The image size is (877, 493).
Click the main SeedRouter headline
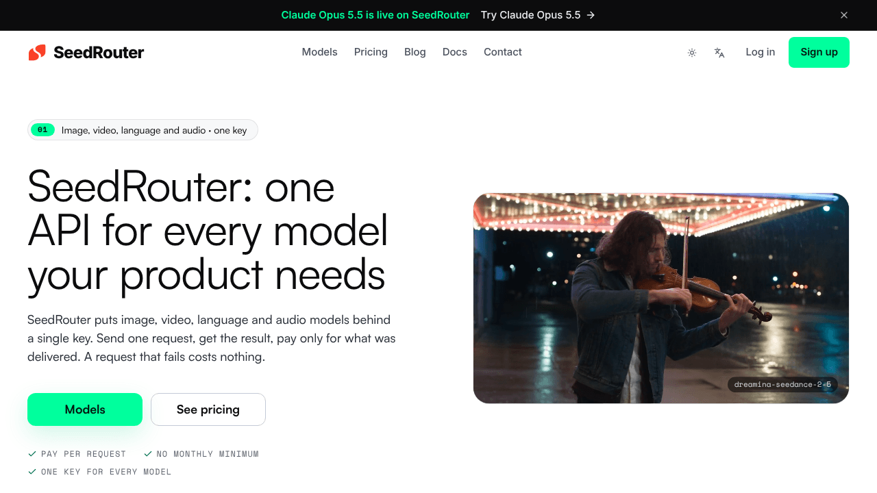click(208, 231)
